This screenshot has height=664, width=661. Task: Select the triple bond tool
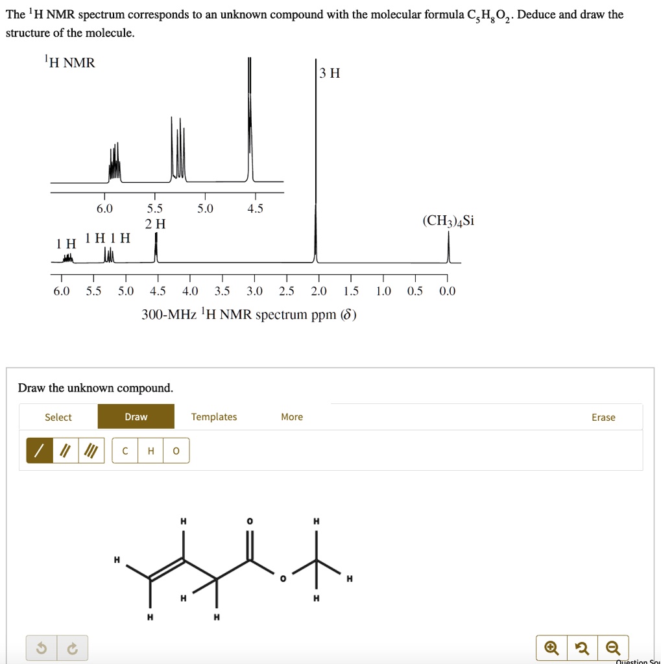pos(90,451)
